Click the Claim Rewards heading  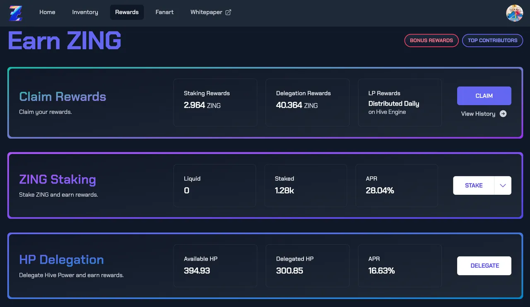pos(63,97)
